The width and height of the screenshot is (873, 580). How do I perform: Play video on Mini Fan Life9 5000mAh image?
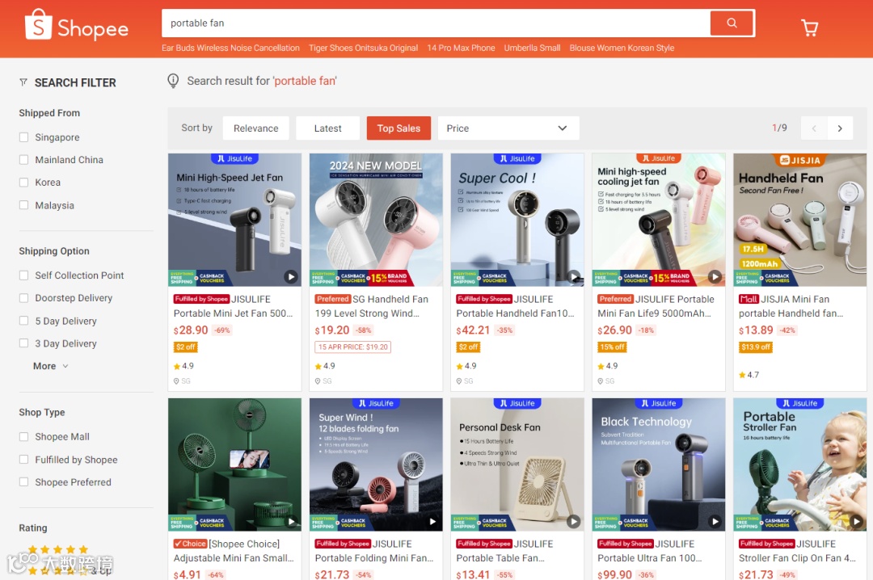(715, 276)
